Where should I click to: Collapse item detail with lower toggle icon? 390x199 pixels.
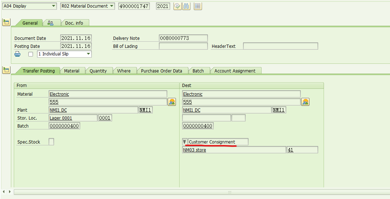click(x=6, y=70)
